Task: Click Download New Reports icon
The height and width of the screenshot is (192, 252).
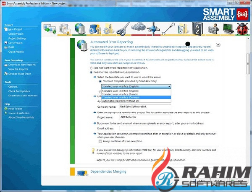Action: tap(6, 65)
